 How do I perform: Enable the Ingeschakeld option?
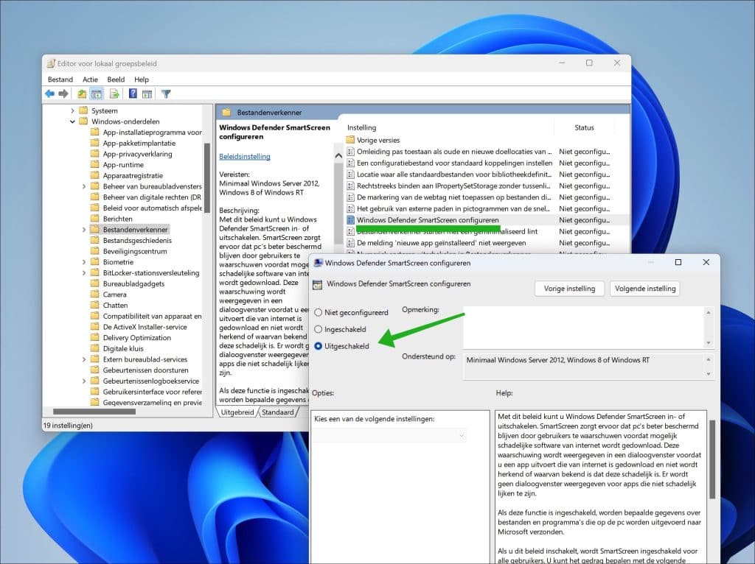317,329
